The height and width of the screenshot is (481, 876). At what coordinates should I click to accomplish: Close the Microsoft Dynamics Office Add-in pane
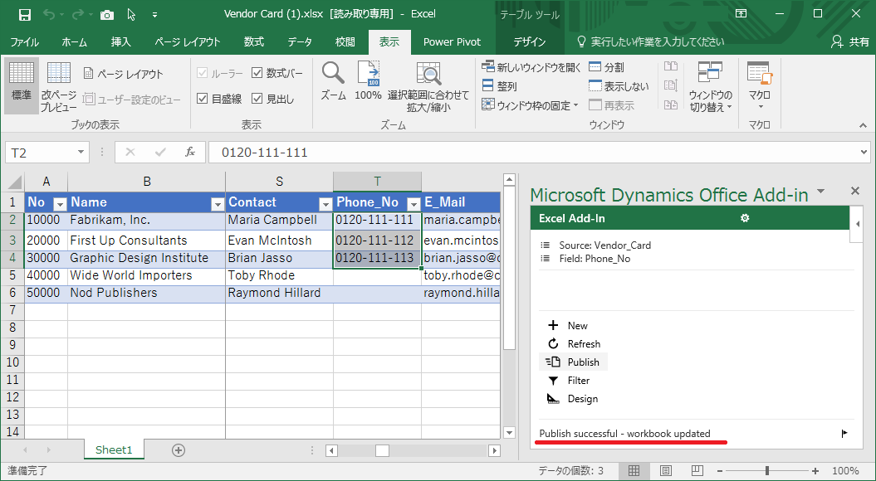(854, 192)
